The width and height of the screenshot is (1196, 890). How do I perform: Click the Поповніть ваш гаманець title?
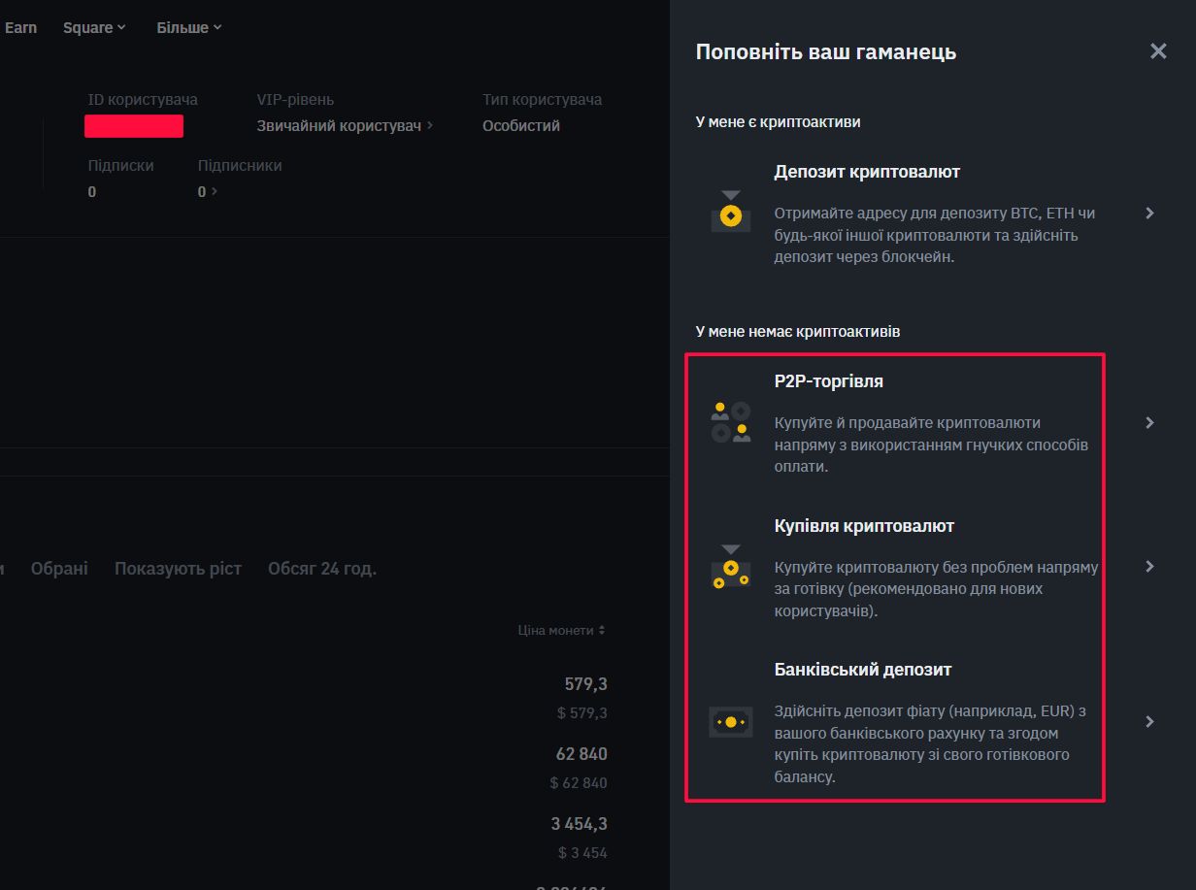826,51
